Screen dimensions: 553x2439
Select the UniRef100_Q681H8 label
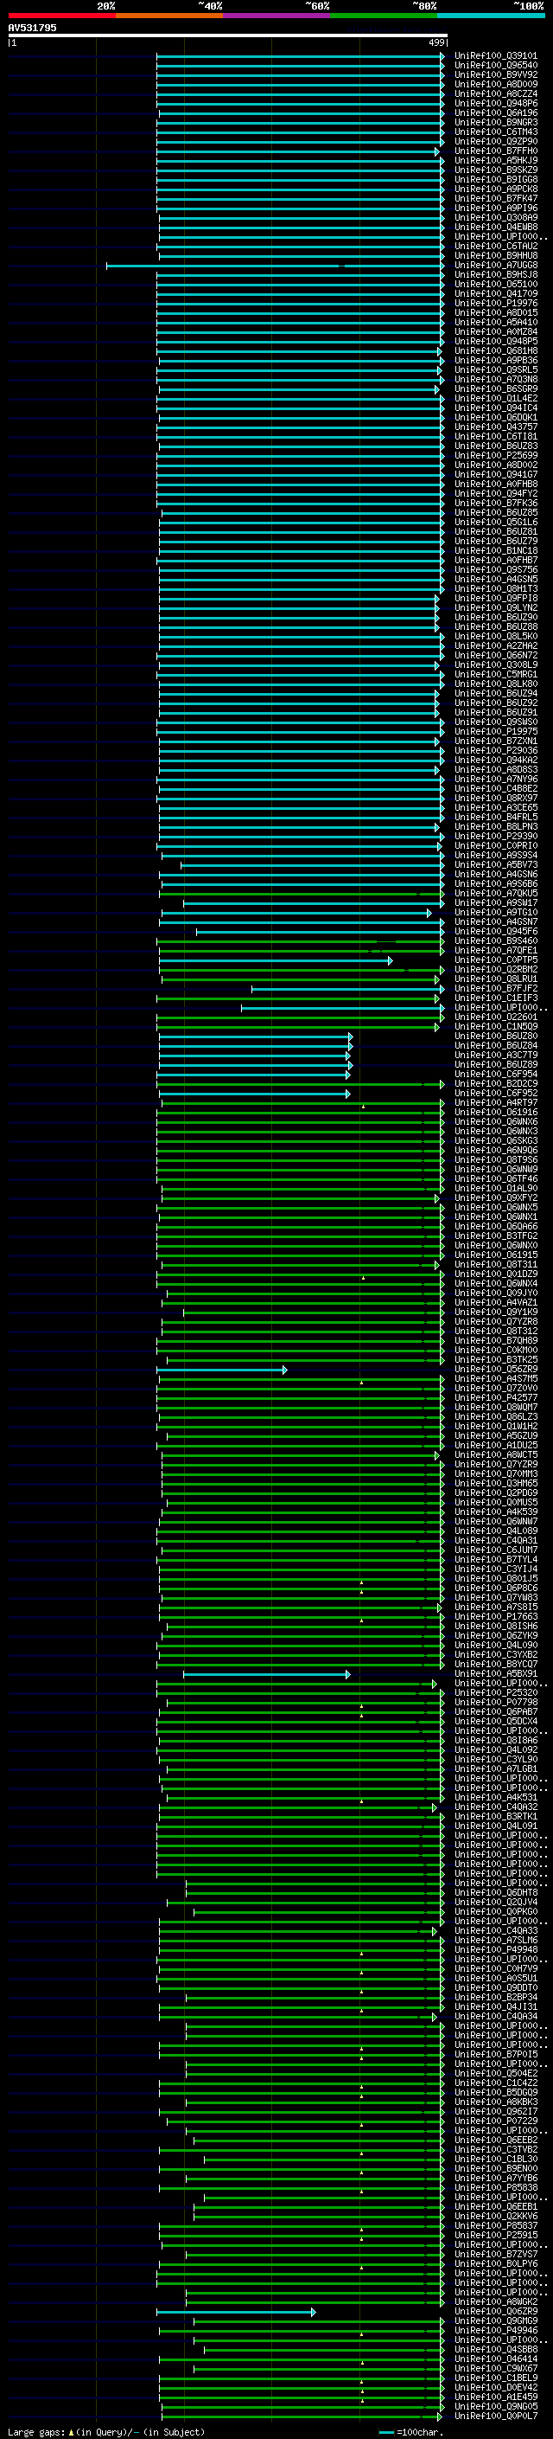click(495, 350)
